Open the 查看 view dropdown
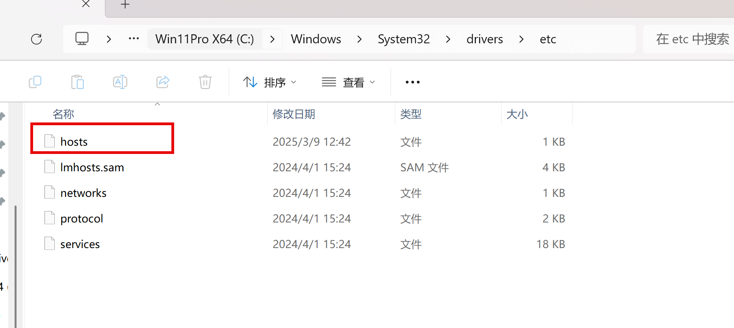 (x=349, y=82)
